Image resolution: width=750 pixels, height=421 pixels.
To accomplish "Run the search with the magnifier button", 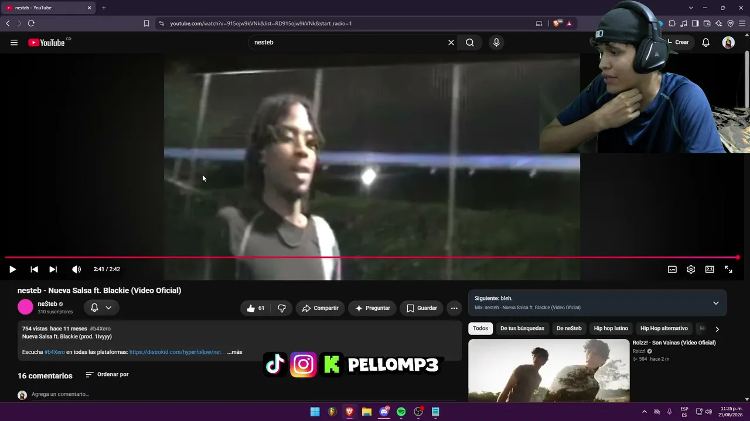I will (x=470, y=42).
